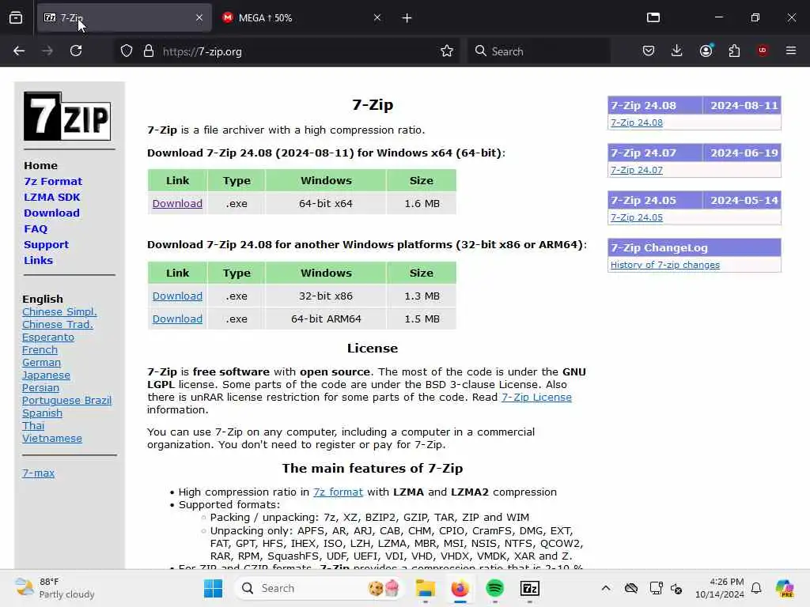Image resolution: width=810 pixels, height=607 pixels.
Task: Click the 7-Zip logo image
Action: point(67,116)
